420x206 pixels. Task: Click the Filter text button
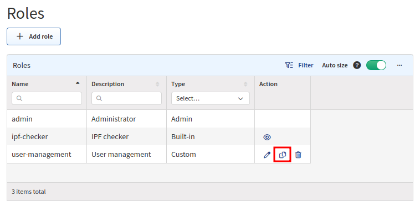pos(306,65)
